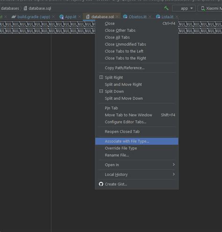The image size is (222, 232).
Task: Switch to the Objetos.kt tab
Action: (138, 17)
